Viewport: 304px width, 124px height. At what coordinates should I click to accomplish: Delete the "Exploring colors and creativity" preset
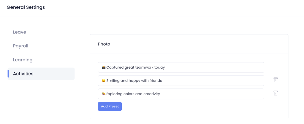point(275,93)
